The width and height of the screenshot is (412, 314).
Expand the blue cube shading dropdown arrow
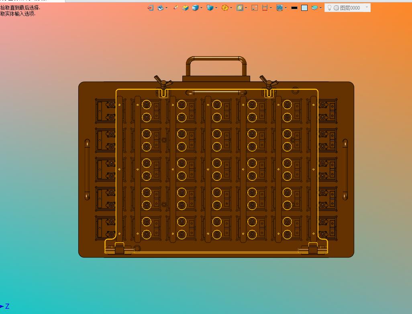click(201, 8)
